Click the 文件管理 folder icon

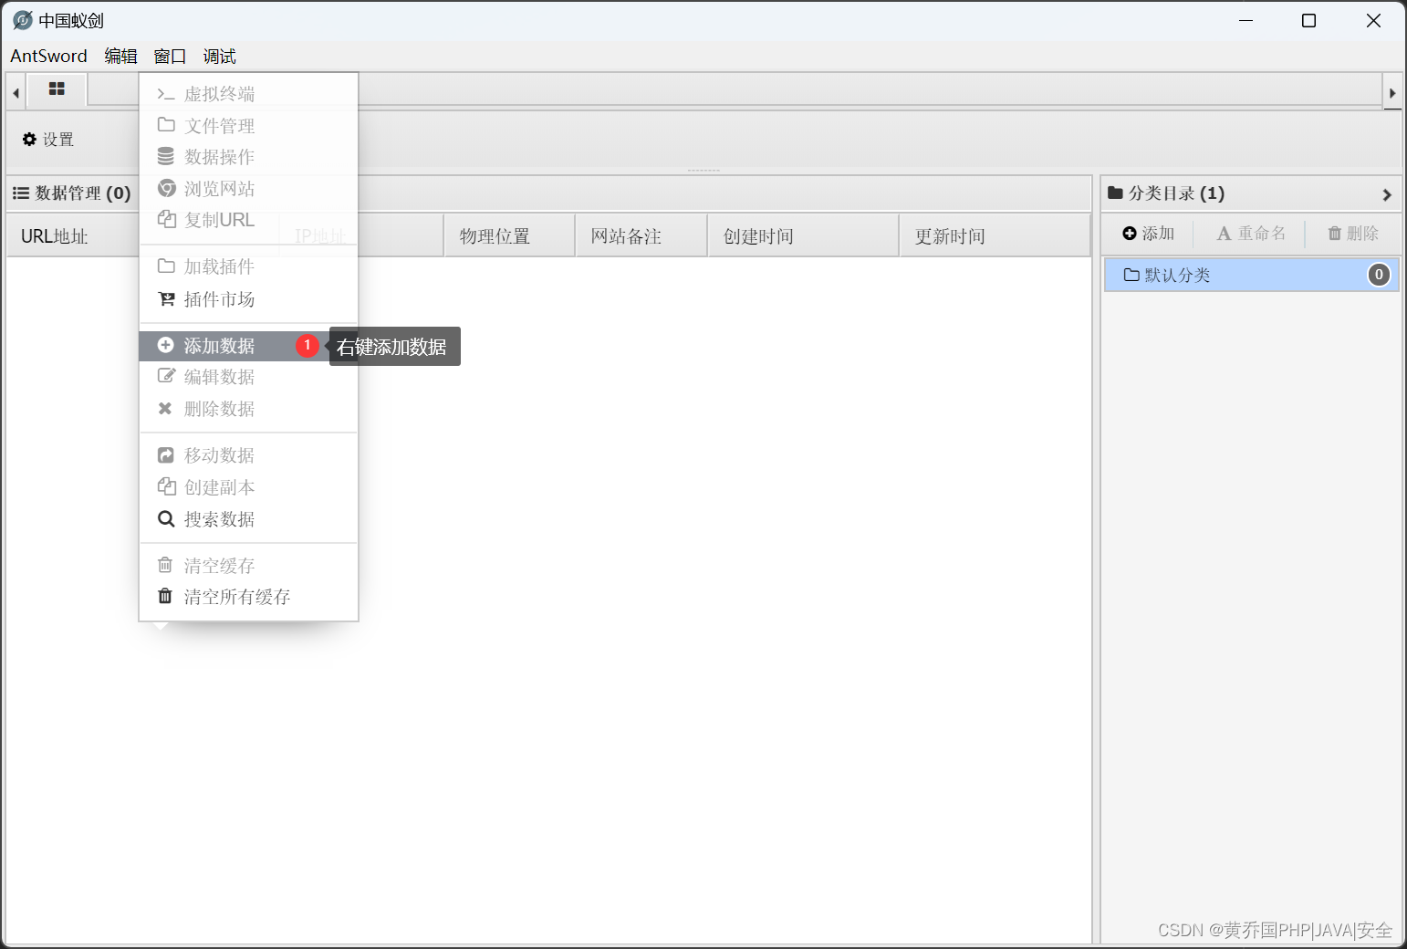[166, 125]
